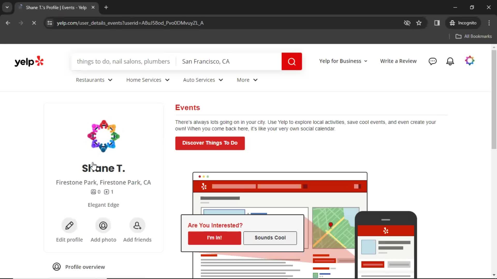This screenshot has width=497, height=279.
Task: Click the Add photo icon
Action: pyautogui.click(x=104, y=225)
